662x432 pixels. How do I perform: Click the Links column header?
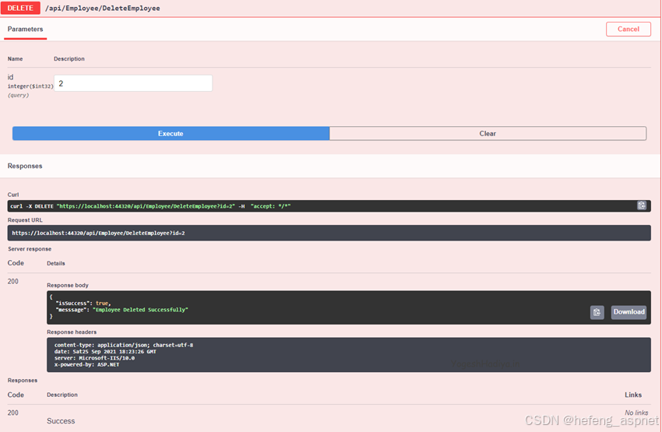633,395
